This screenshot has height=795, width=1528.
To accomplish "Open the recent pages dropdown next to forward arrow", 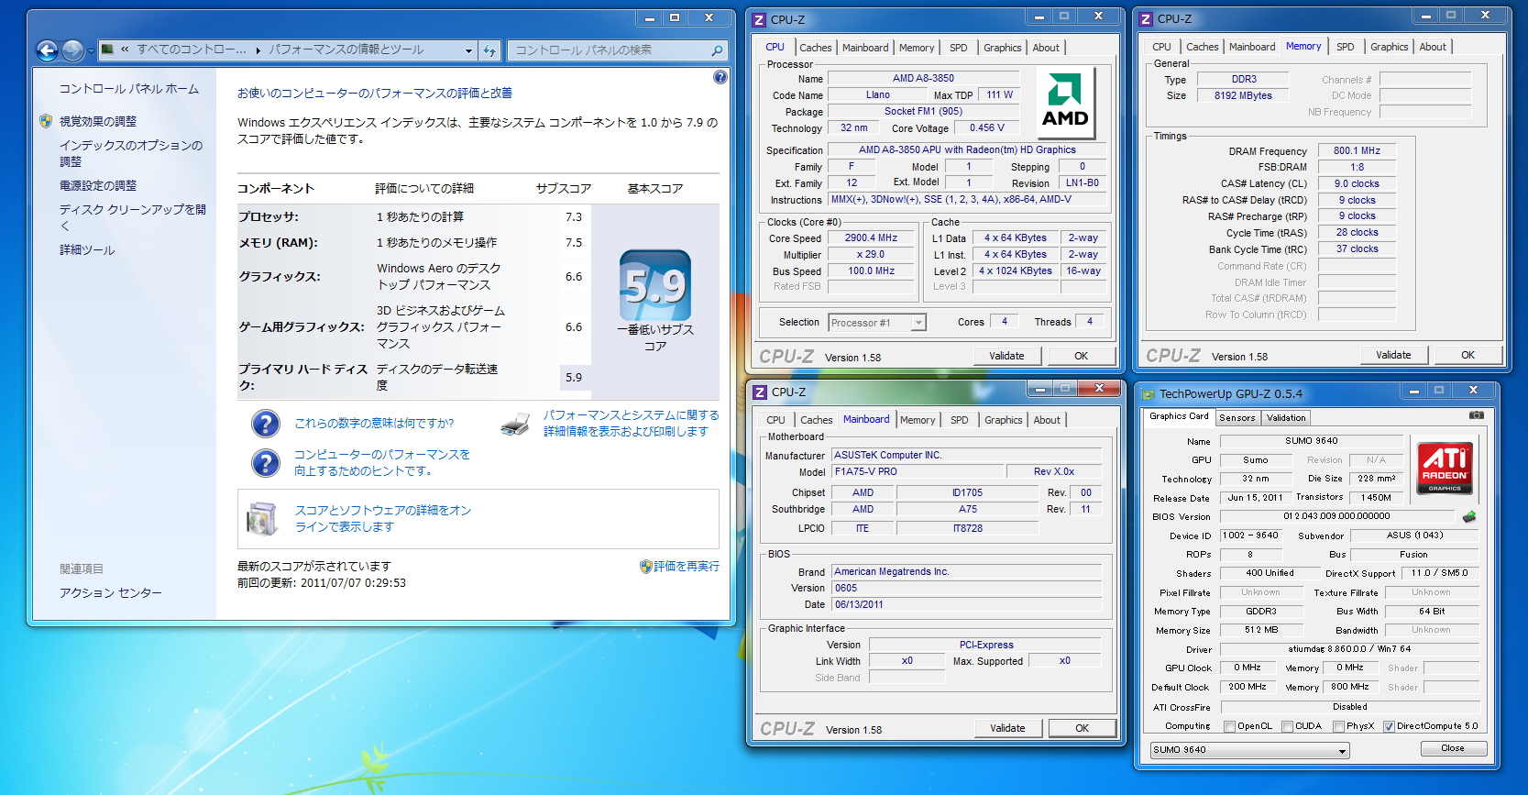I will point(91,51).
